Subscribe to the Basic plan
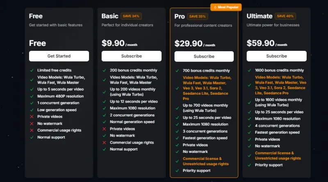Viewport: 328px width, 182px height. [x=131, y=56]
